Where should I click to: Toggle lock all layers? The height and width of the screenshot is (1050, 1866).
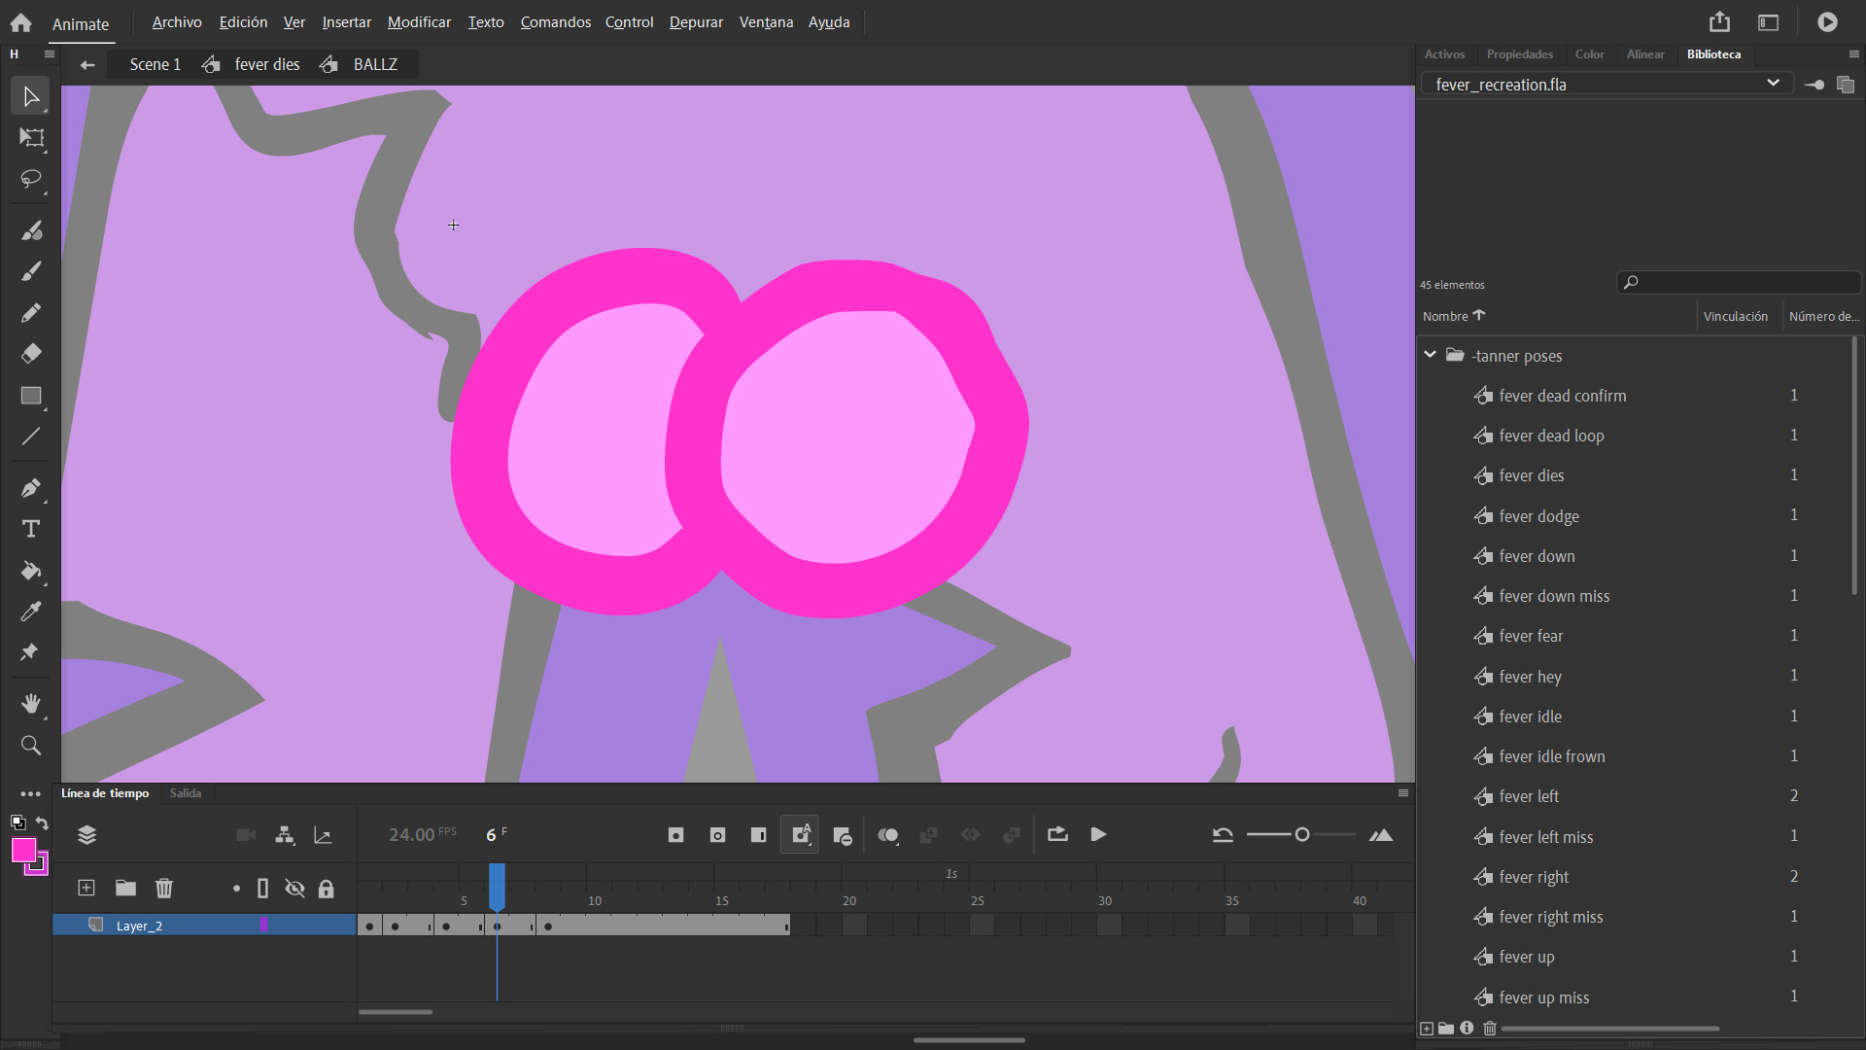coord(327,889)
